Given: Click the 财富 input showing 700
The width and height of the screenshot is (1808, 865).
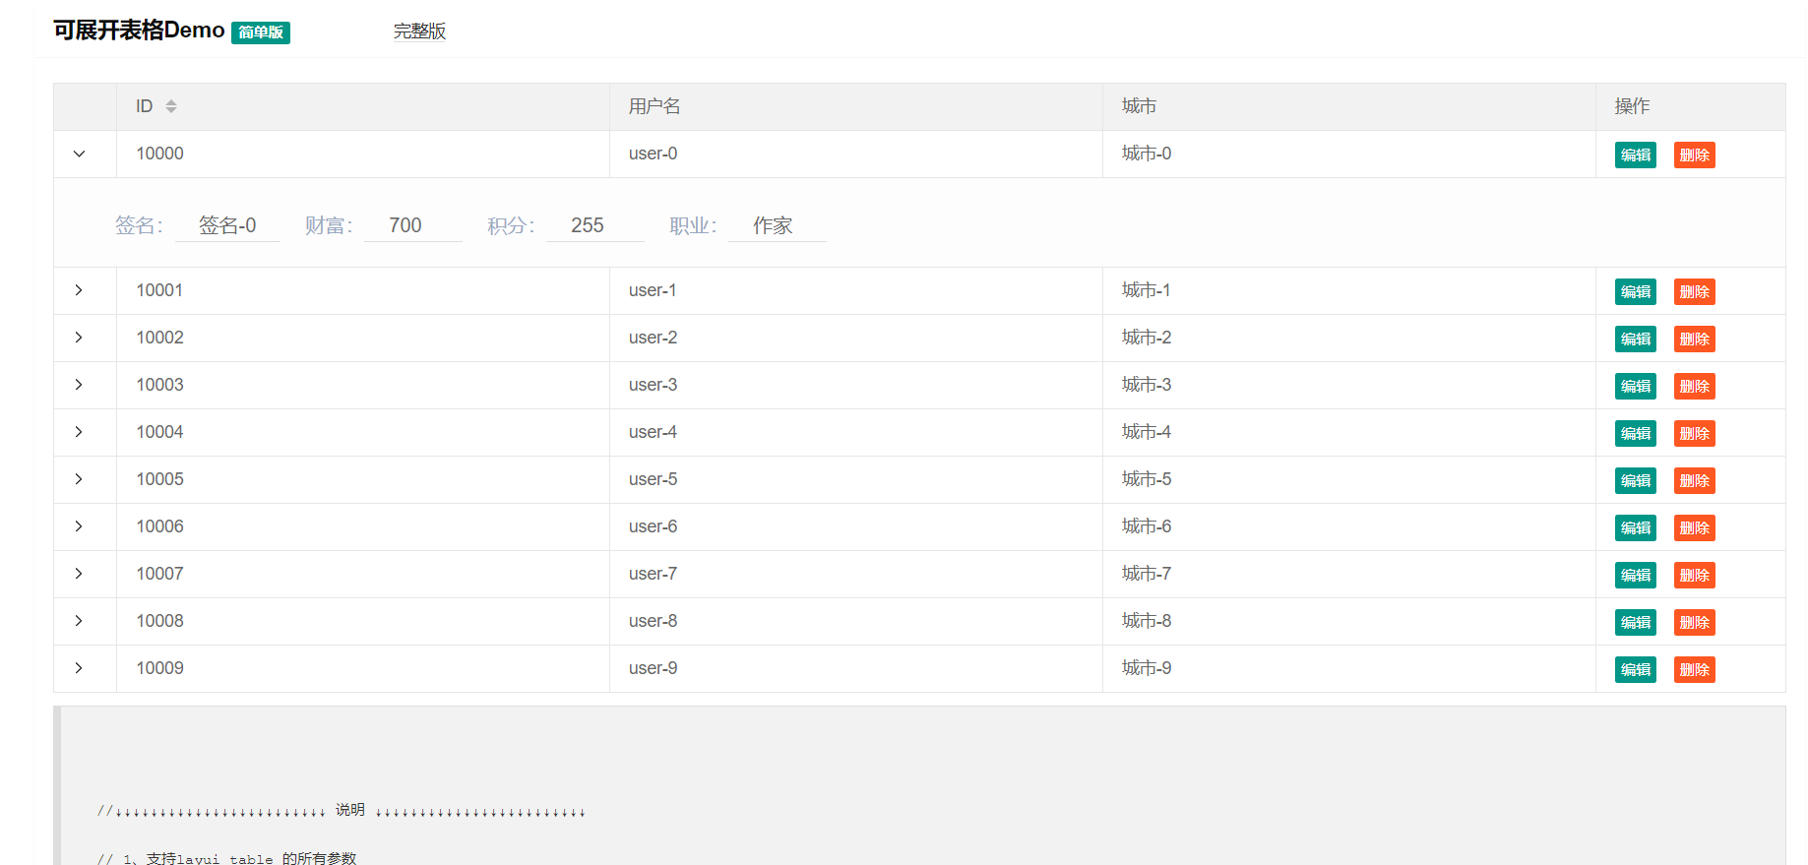Looking at the screenshot, I should click(x=412, y=226).
